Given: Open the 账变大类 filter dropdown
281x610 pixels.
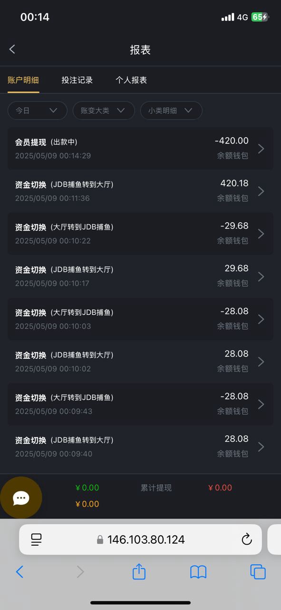Looking at the screenshot, I should 104,111.
